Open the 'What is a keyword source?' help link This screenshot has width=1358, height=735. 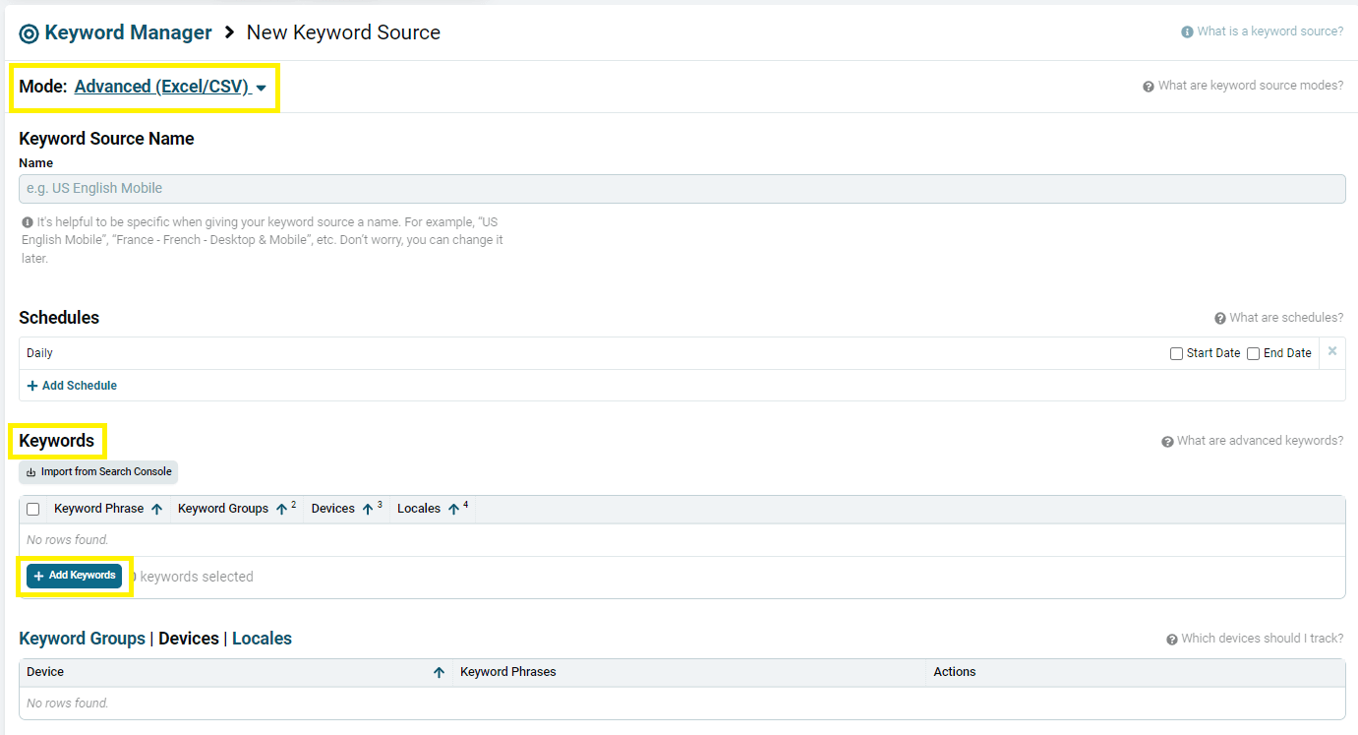click(x=1269, y=31)
